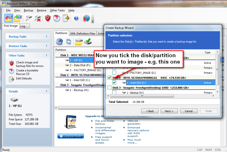
Task: Open the toolbar overflow arrow
Action: click(93, 22)
